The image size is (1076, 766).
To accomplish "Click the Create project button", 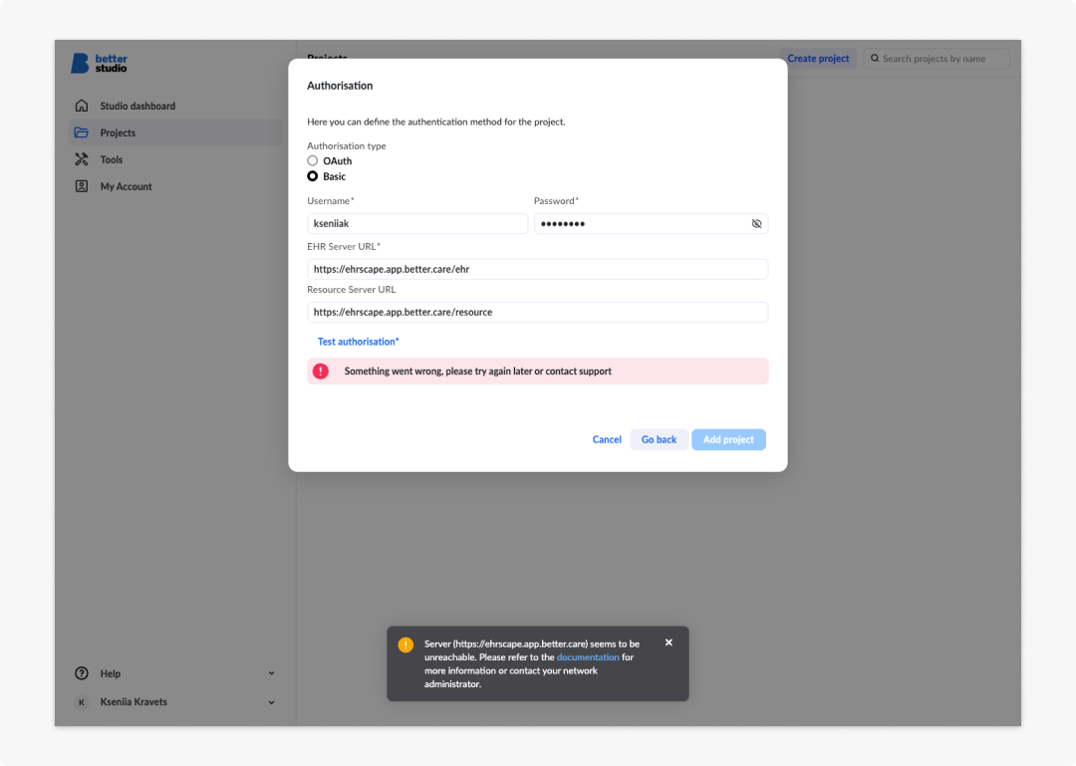I will click(818, 59).
